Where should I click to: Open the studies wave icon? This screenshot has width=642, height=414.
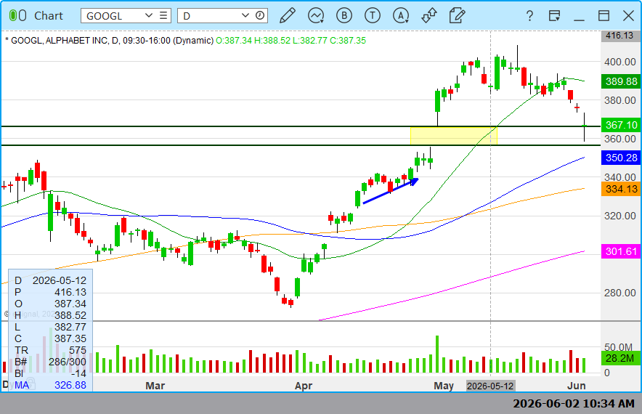tap(316, 15)
